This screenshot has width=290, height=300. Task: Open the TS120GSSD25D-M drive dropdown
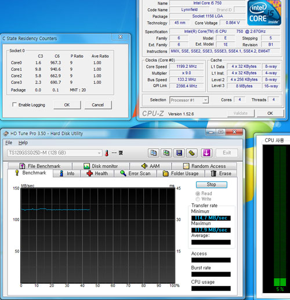tap(55, 153)
